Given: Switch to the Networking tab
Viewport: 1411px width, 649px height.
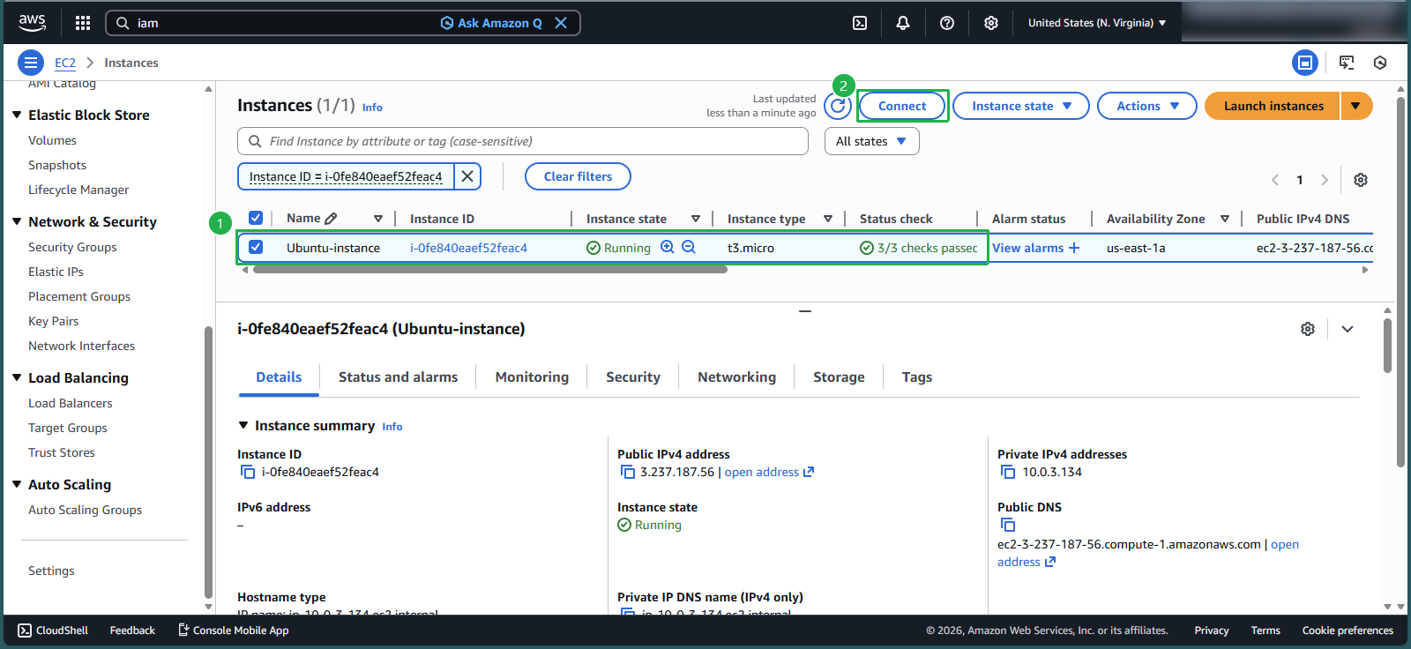Looking at the screenshot, I should pyautogui.click(x=736, y=377).
